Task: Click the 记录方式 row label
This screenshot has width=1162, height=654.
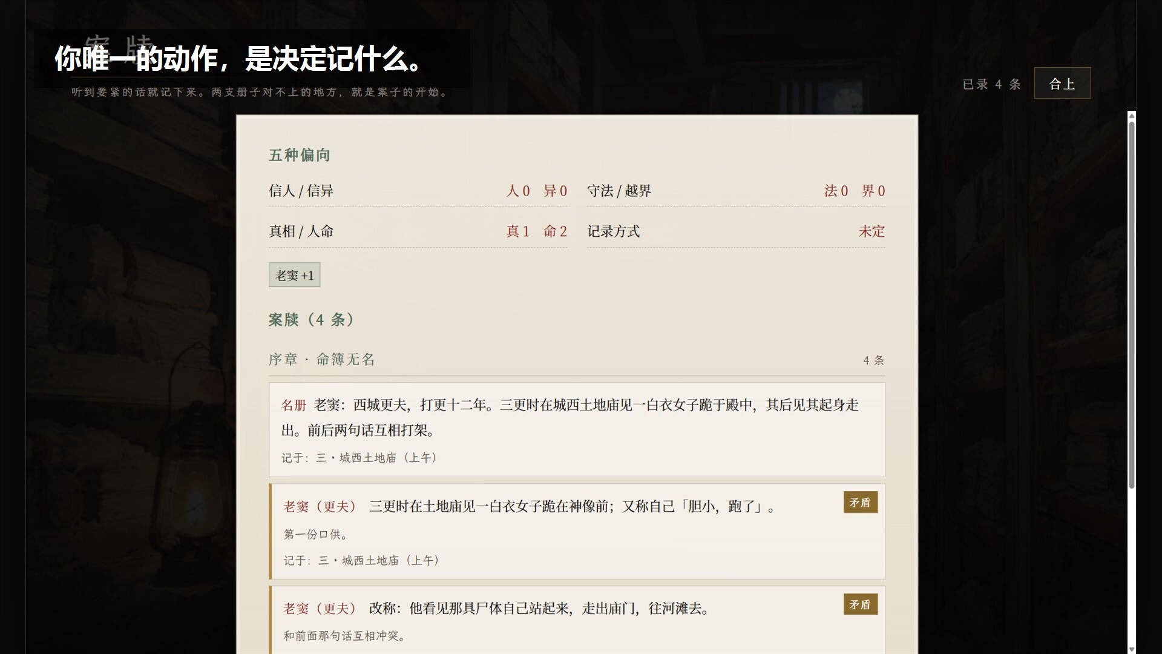Action: [614, 231]
